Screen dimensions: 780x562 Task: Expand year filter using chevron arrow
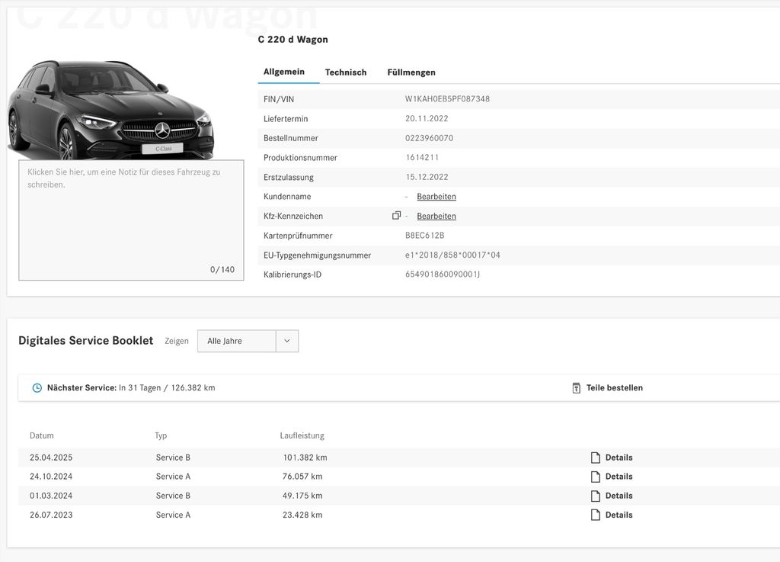tap(287, 341)
